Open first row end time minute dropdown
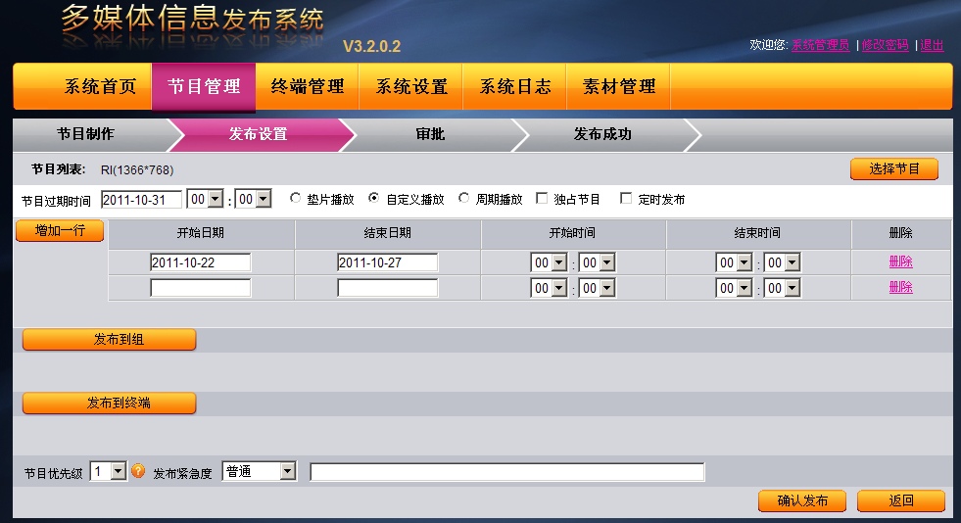 [x=783, y=262]
